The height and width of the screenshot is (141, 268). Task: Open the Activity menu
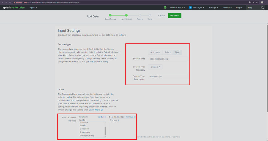pos(227,8)
